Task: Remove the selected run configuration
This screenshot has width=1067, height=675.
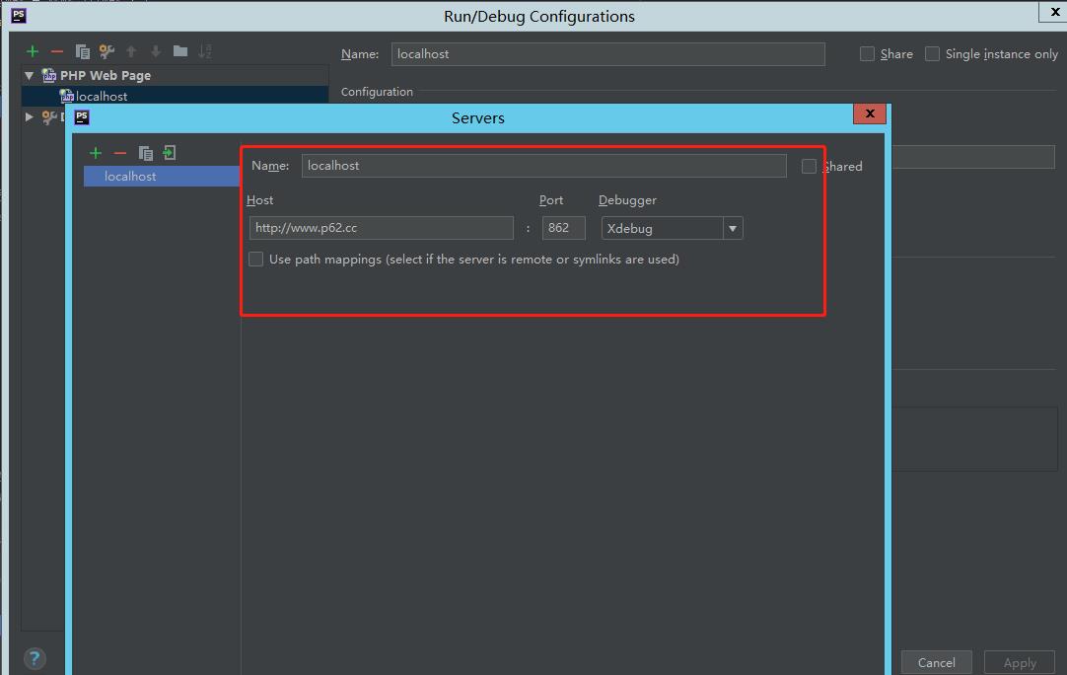Action: (x=56, y=51)
